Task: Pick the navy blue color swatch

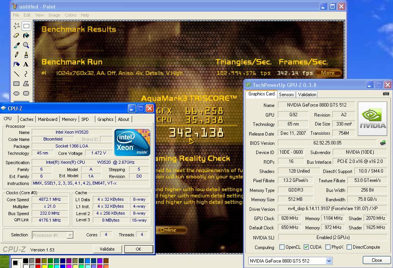Action: click(63, 261)
